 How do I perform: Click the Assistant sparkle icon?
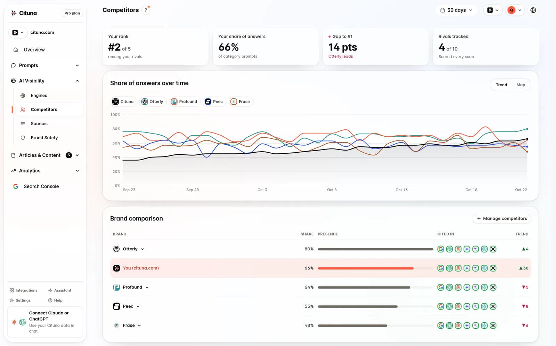pos(50,290)
